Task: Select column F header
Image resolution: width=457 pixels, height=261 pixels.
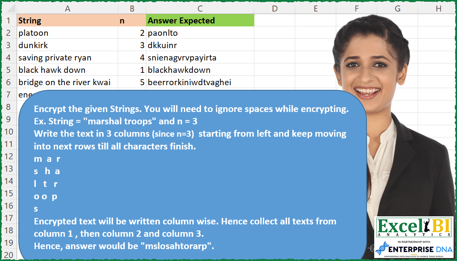Action: [356, 9]
